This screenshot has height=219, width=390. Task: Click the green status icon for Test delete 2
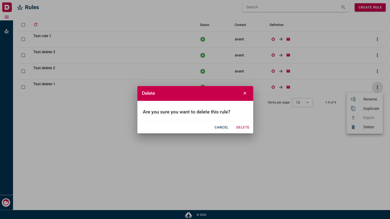coord(203,71)
